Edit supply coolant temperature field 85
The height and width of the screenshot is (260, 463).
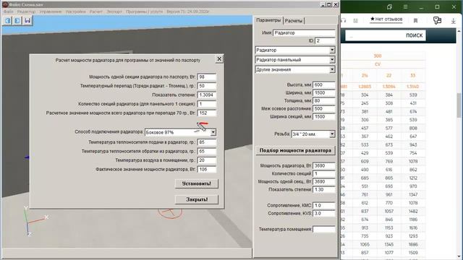206,142
